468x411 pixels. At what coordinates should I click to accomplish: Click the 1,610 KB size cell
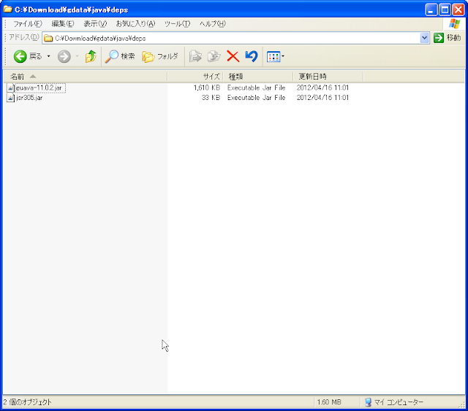[206, 88]
